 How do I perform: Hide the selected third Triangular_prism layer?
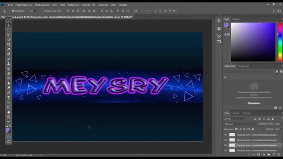point(226,145)
